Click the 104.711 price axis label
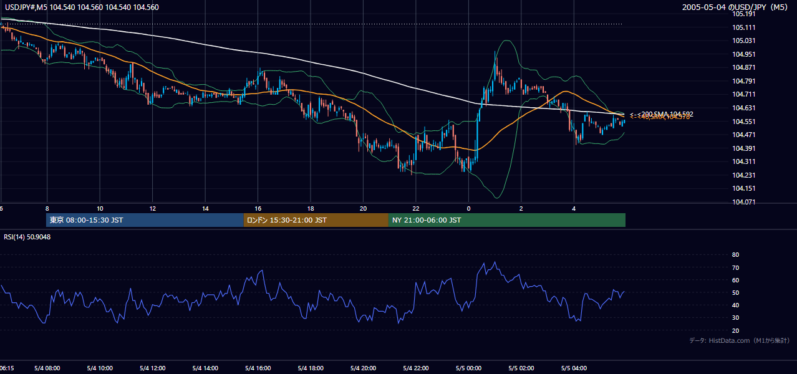 pos(743,94)
